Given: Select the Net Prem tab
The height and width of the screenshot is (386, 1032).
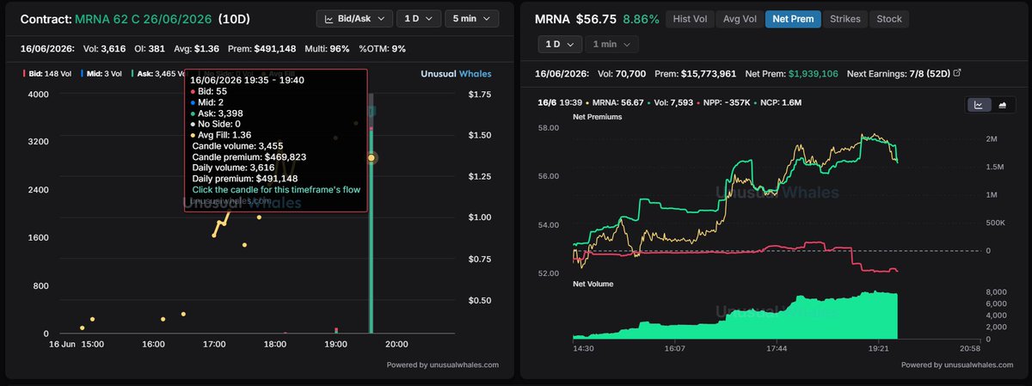Looking at the screenshot, I should (793, 19).
